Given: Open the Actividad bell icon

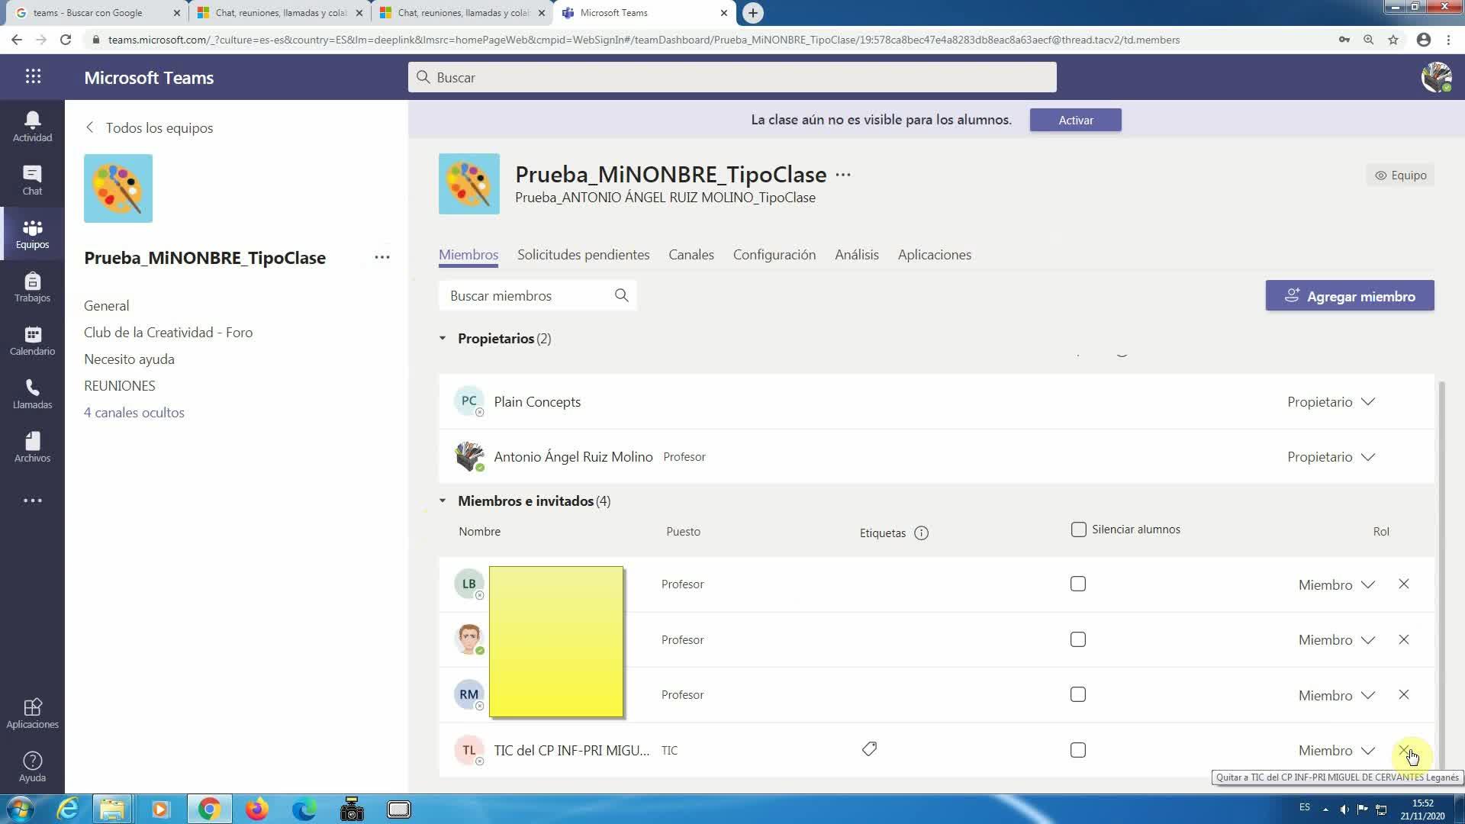Looking at the screenshot, I should click(x=32, y=126).
